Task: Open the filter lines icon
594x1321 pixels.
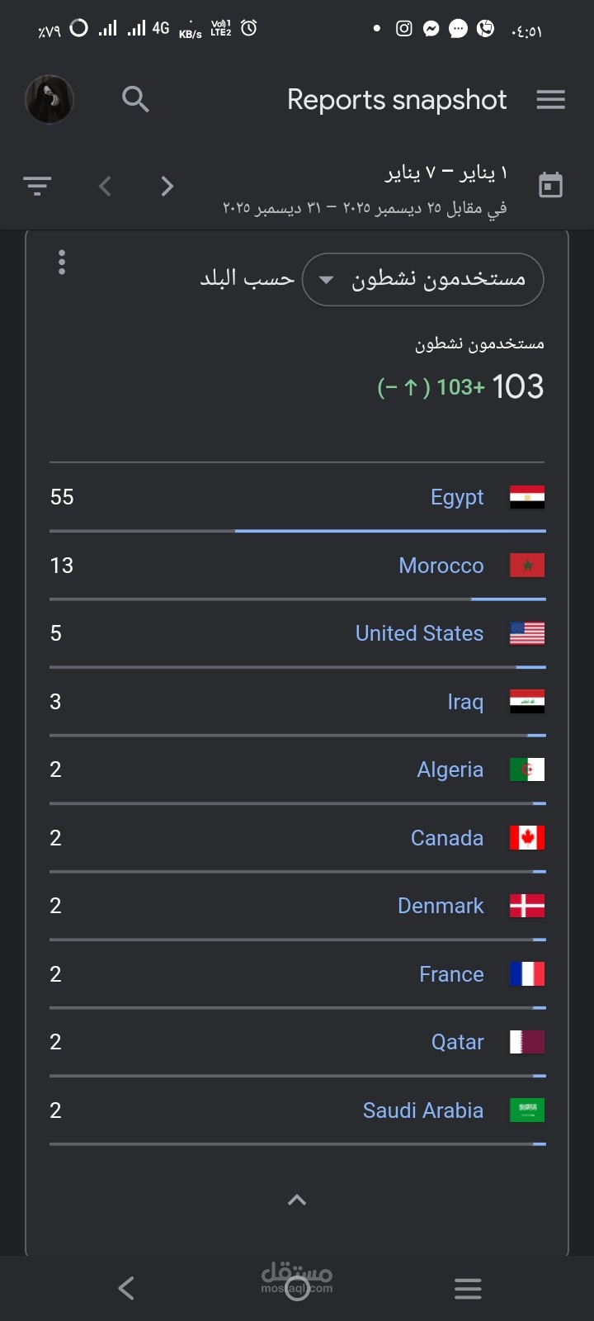Action: pyautogui.click(x=37, y=186)
